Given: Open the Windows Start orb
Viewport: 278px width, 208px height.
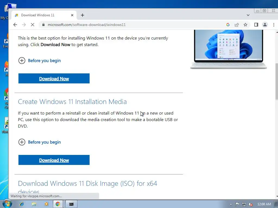Looking at the screenshot, I should [7, 204].
